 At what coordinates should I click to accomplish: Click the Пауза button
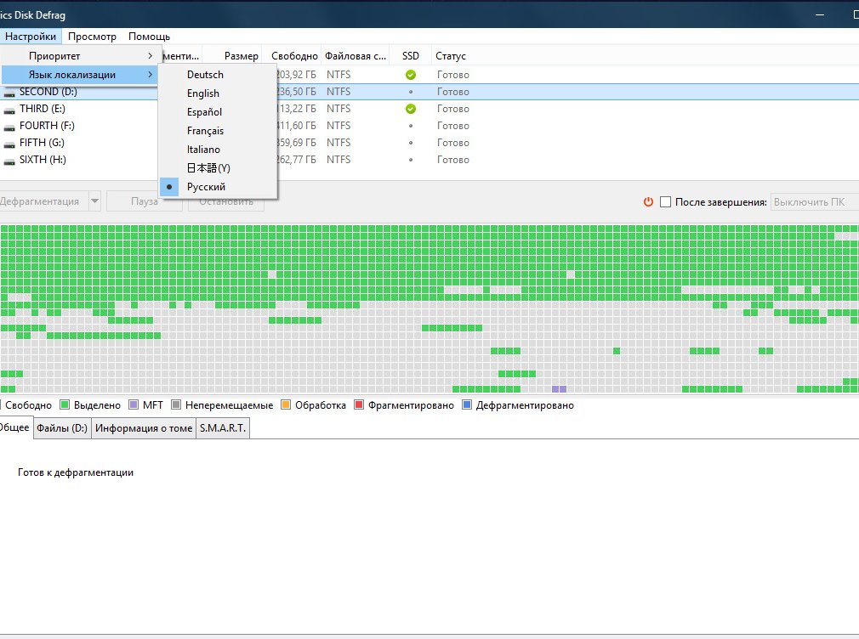coord(144,201)
